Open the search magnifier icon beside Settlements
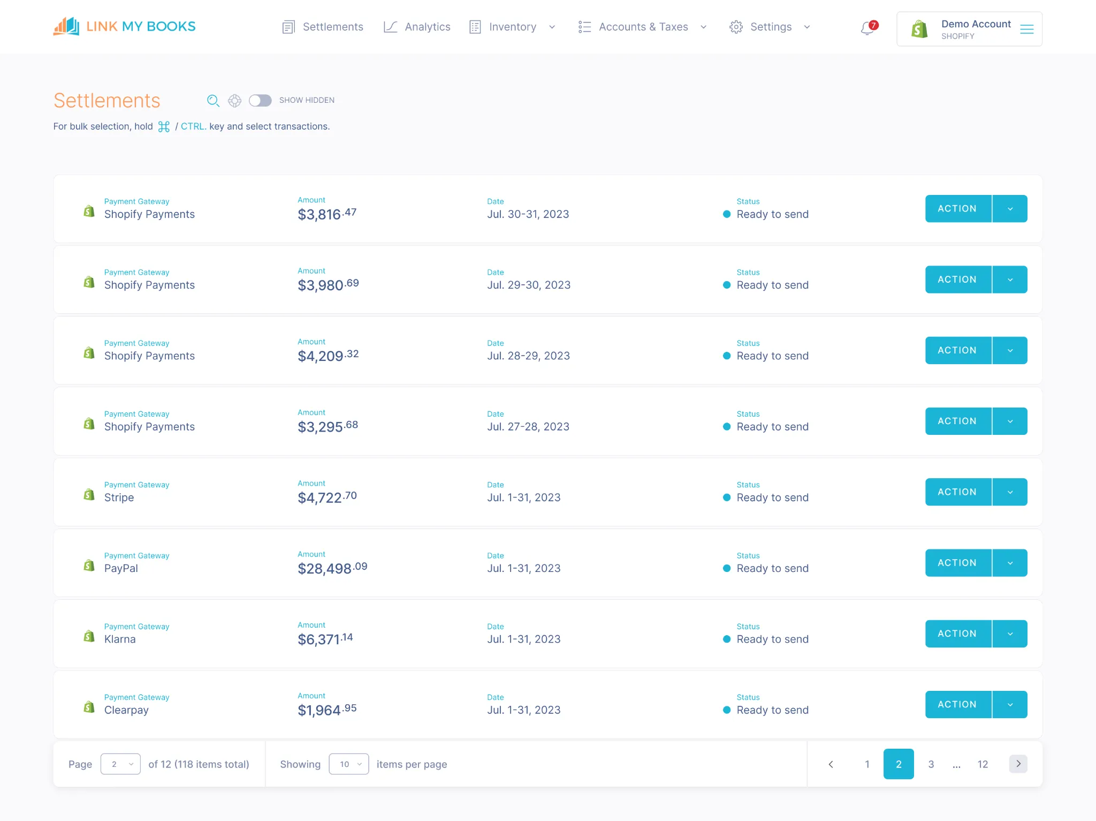 point(213,101)
